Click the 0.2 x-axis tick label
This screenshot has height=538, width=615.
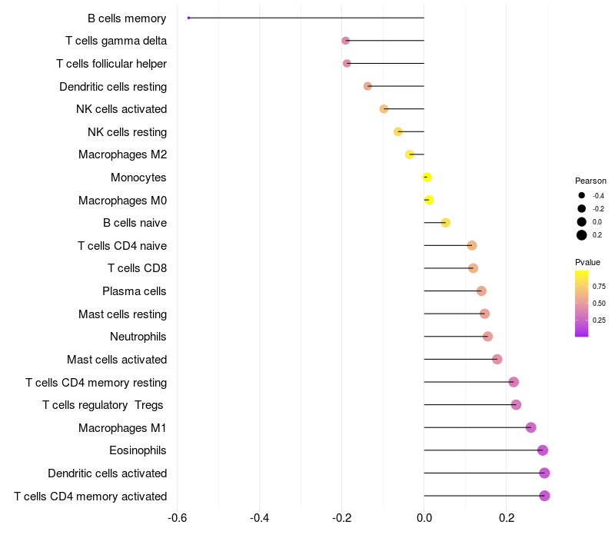click(x=507, y=517)
